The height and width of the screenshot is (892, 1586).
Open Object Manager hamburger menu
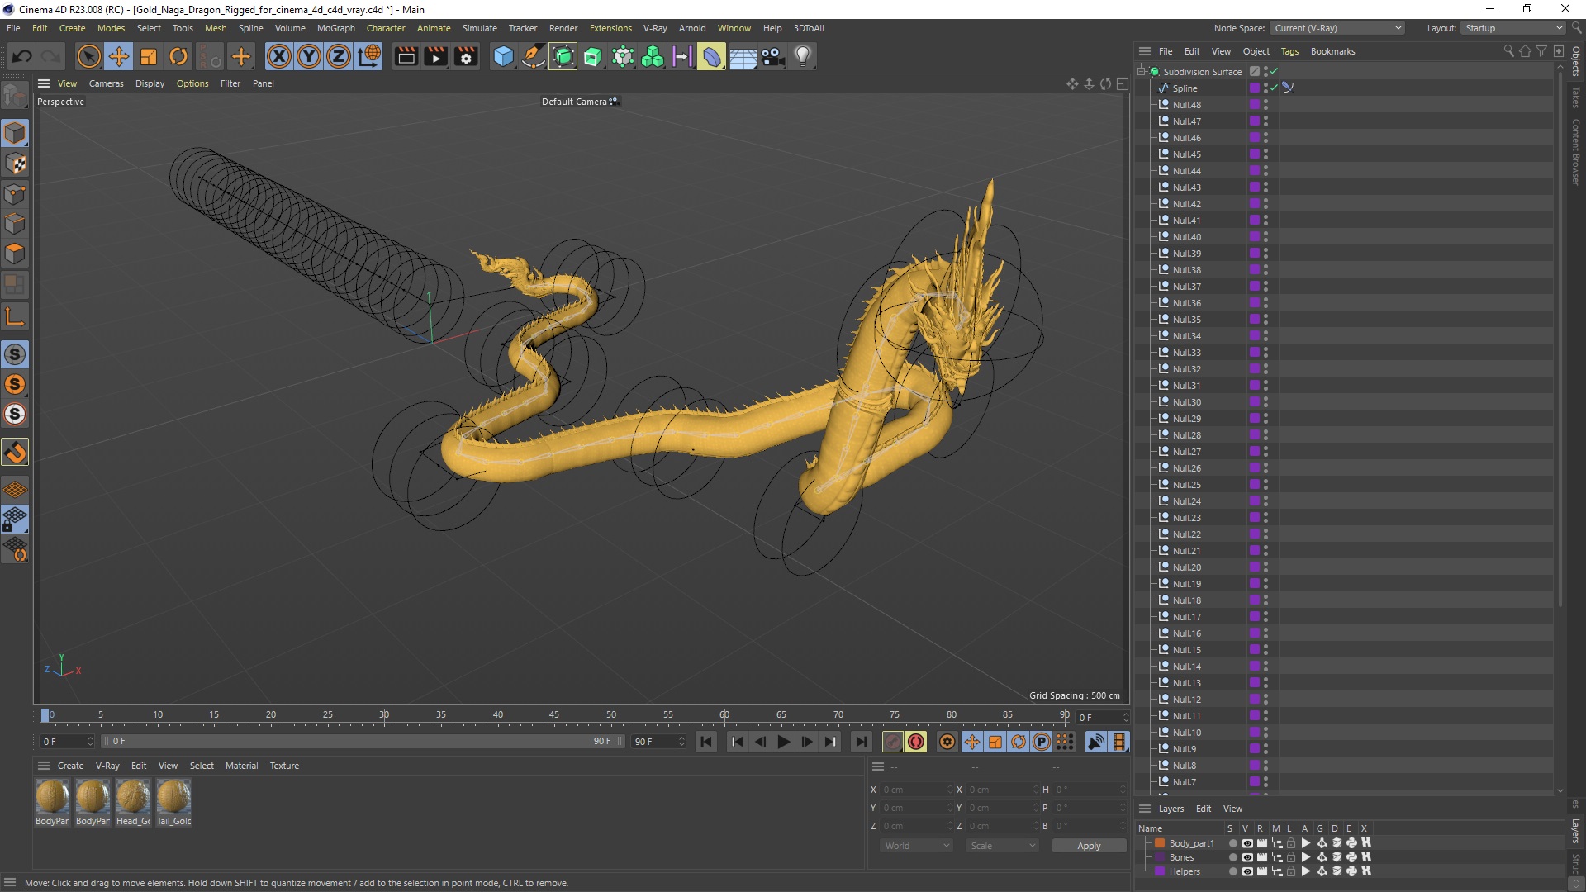[1145, 51]
